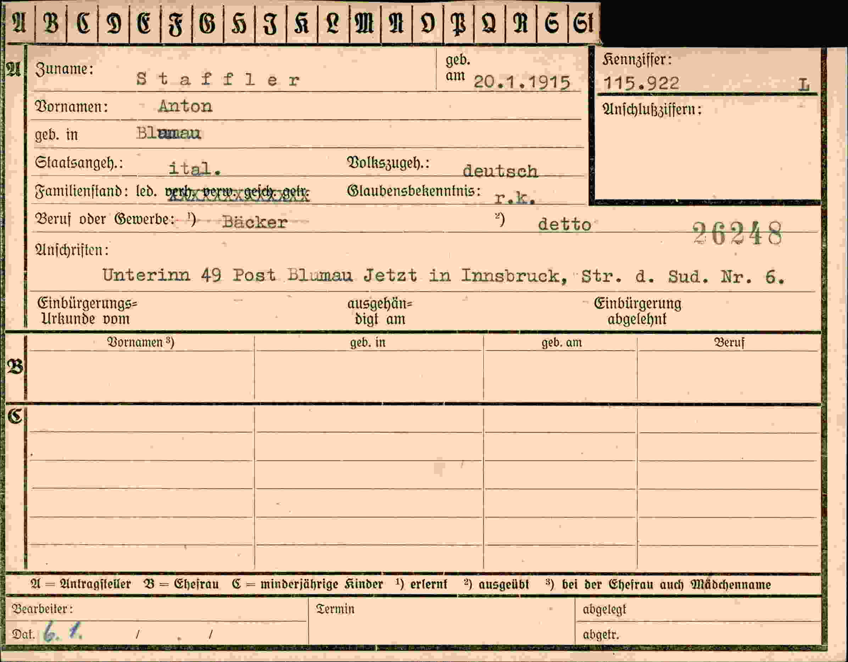Select the index tab letter A

[x=19, y=23]
